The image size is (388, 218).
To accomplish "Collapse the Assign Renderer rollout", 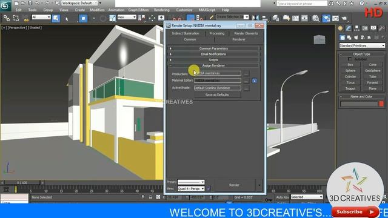I will click(x=213, y=65).
